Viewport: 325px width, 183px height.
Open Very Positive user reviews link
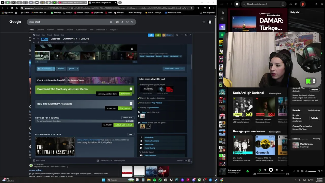point(156,103)
